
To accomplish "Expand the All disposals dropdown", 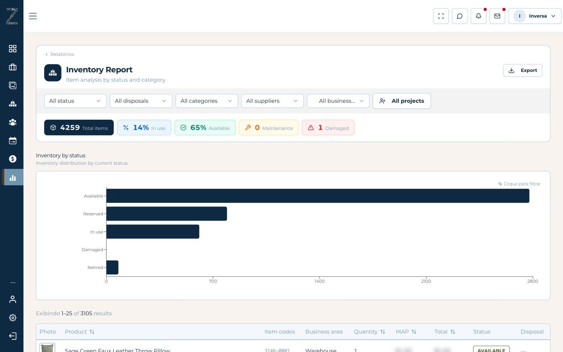I will click(x=141, y=101).
